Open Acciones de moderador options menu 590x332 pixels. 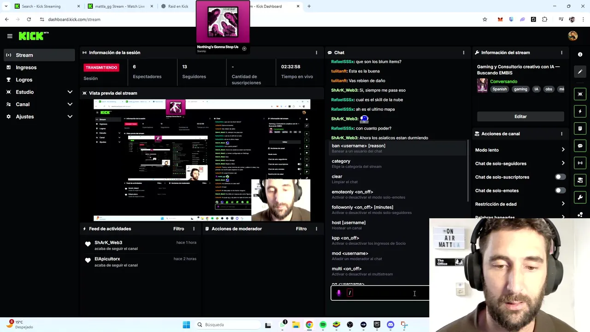click(316, 229)
